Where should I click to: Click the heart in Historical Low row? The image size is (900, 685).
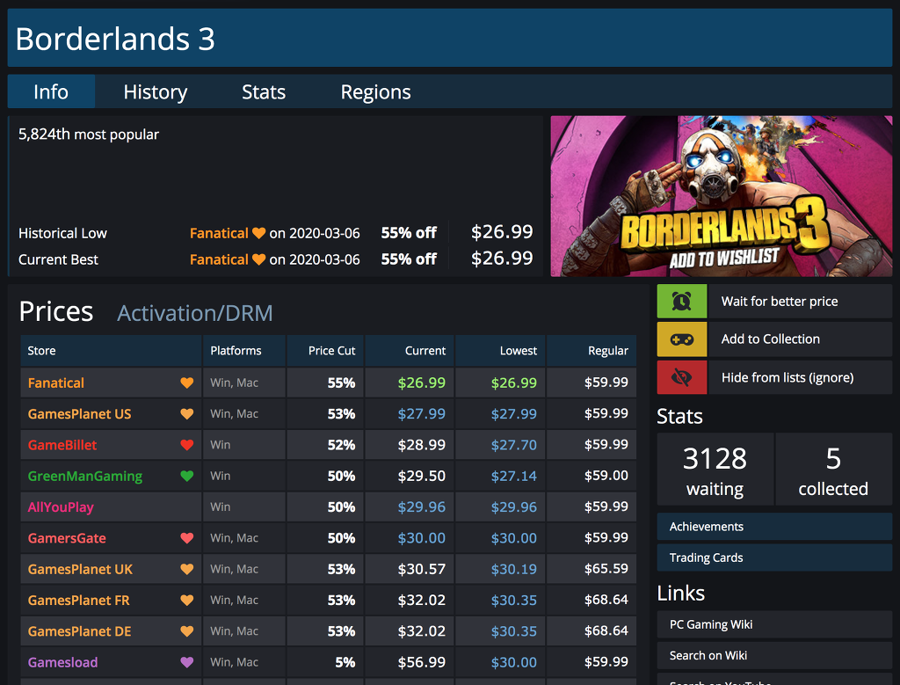pyautogui.click(x=259, y=233)
